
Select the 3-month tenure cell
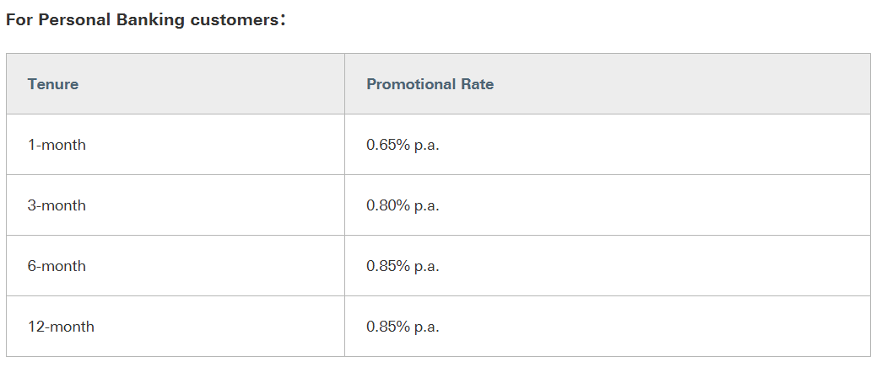(x=57, y=205)
